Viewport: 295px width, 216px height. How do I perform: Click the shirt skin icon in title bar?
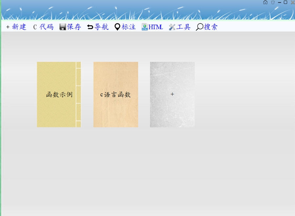pos(273,2)
